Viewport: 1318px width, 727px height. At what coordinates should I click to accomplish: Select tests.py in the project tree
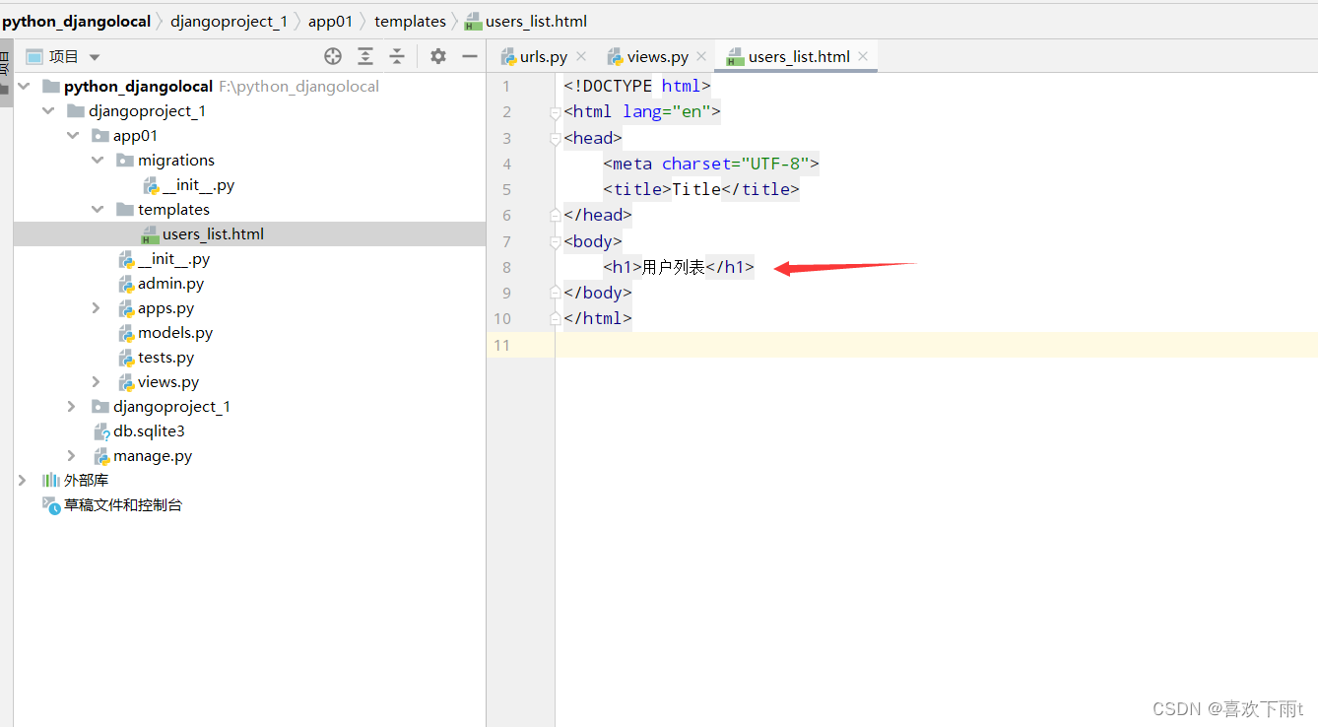[x=165, y=358]
